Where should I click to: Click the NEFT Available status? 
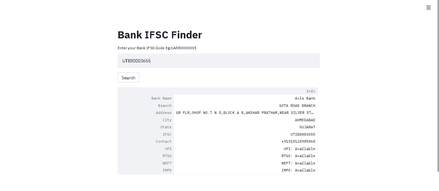click(x=298, y=163)
